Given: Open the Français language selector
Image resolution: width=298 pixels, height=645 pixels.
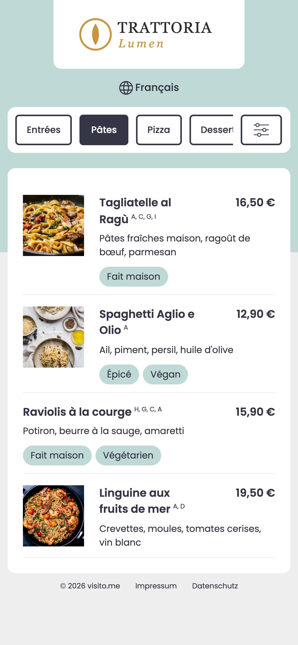Looking at the screenshot, I should [x=149, y=88].
